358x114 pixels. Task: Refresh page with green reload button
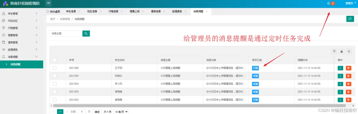[350, 19]
